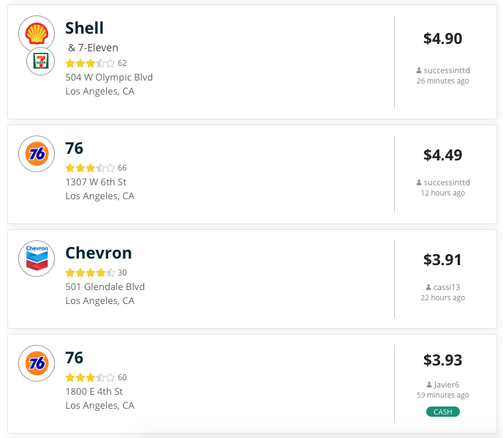
Task: Click the $4.90 price at Shell
Action: coord(442,39)
